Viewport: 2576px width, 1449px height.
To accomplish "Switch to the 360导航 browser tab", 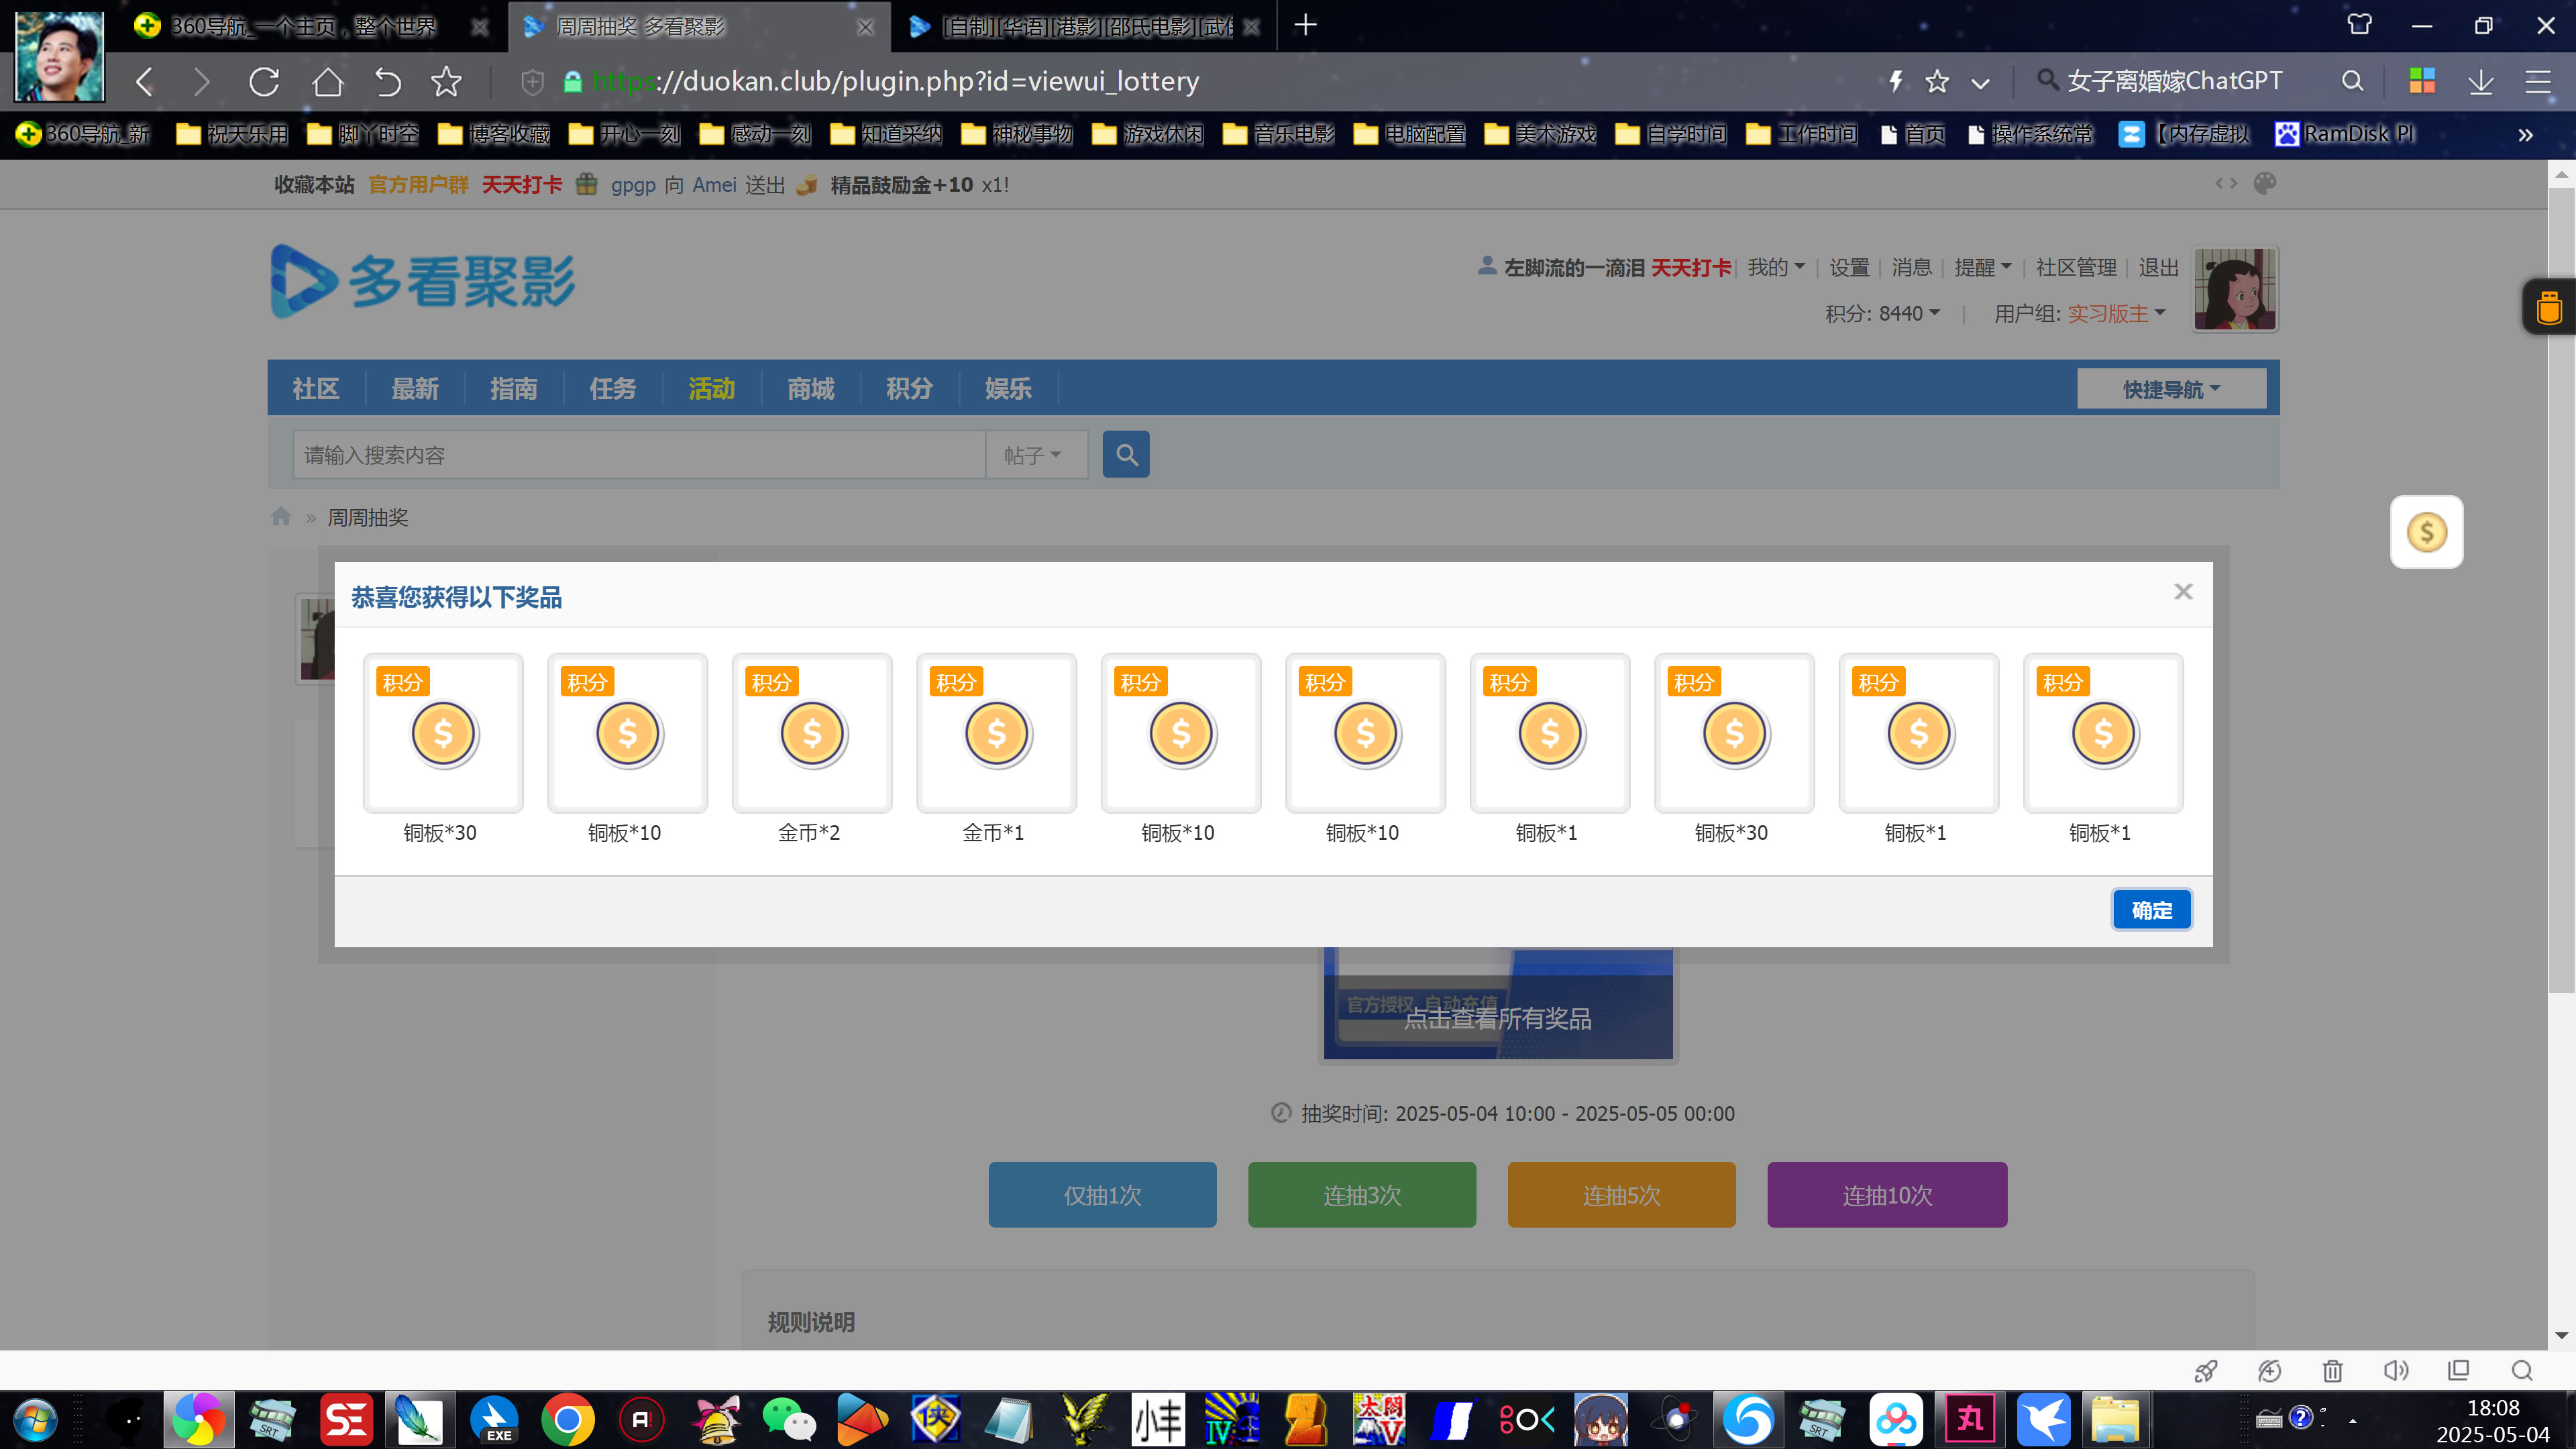I will point(300,27).
